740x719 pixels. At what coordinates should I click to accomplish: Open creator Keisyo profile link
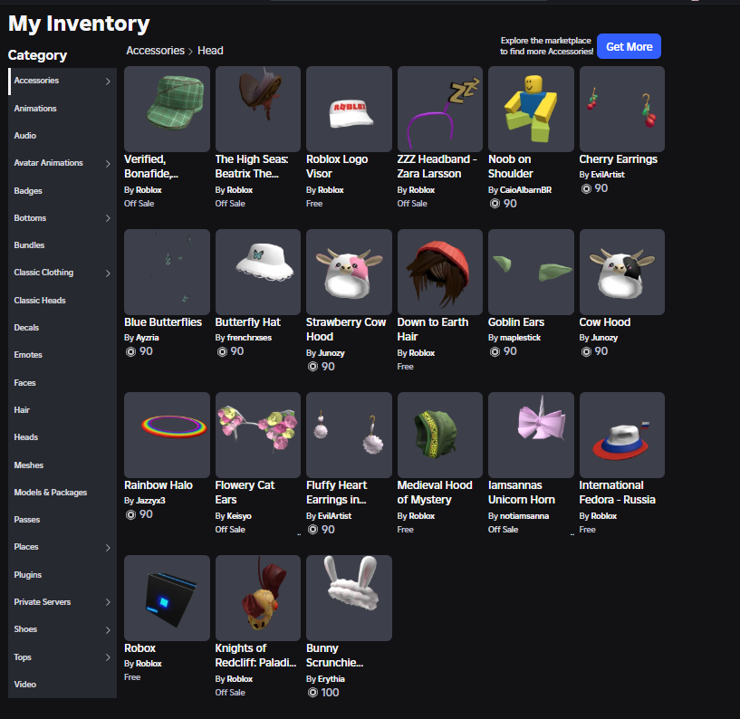pos(239,516)
